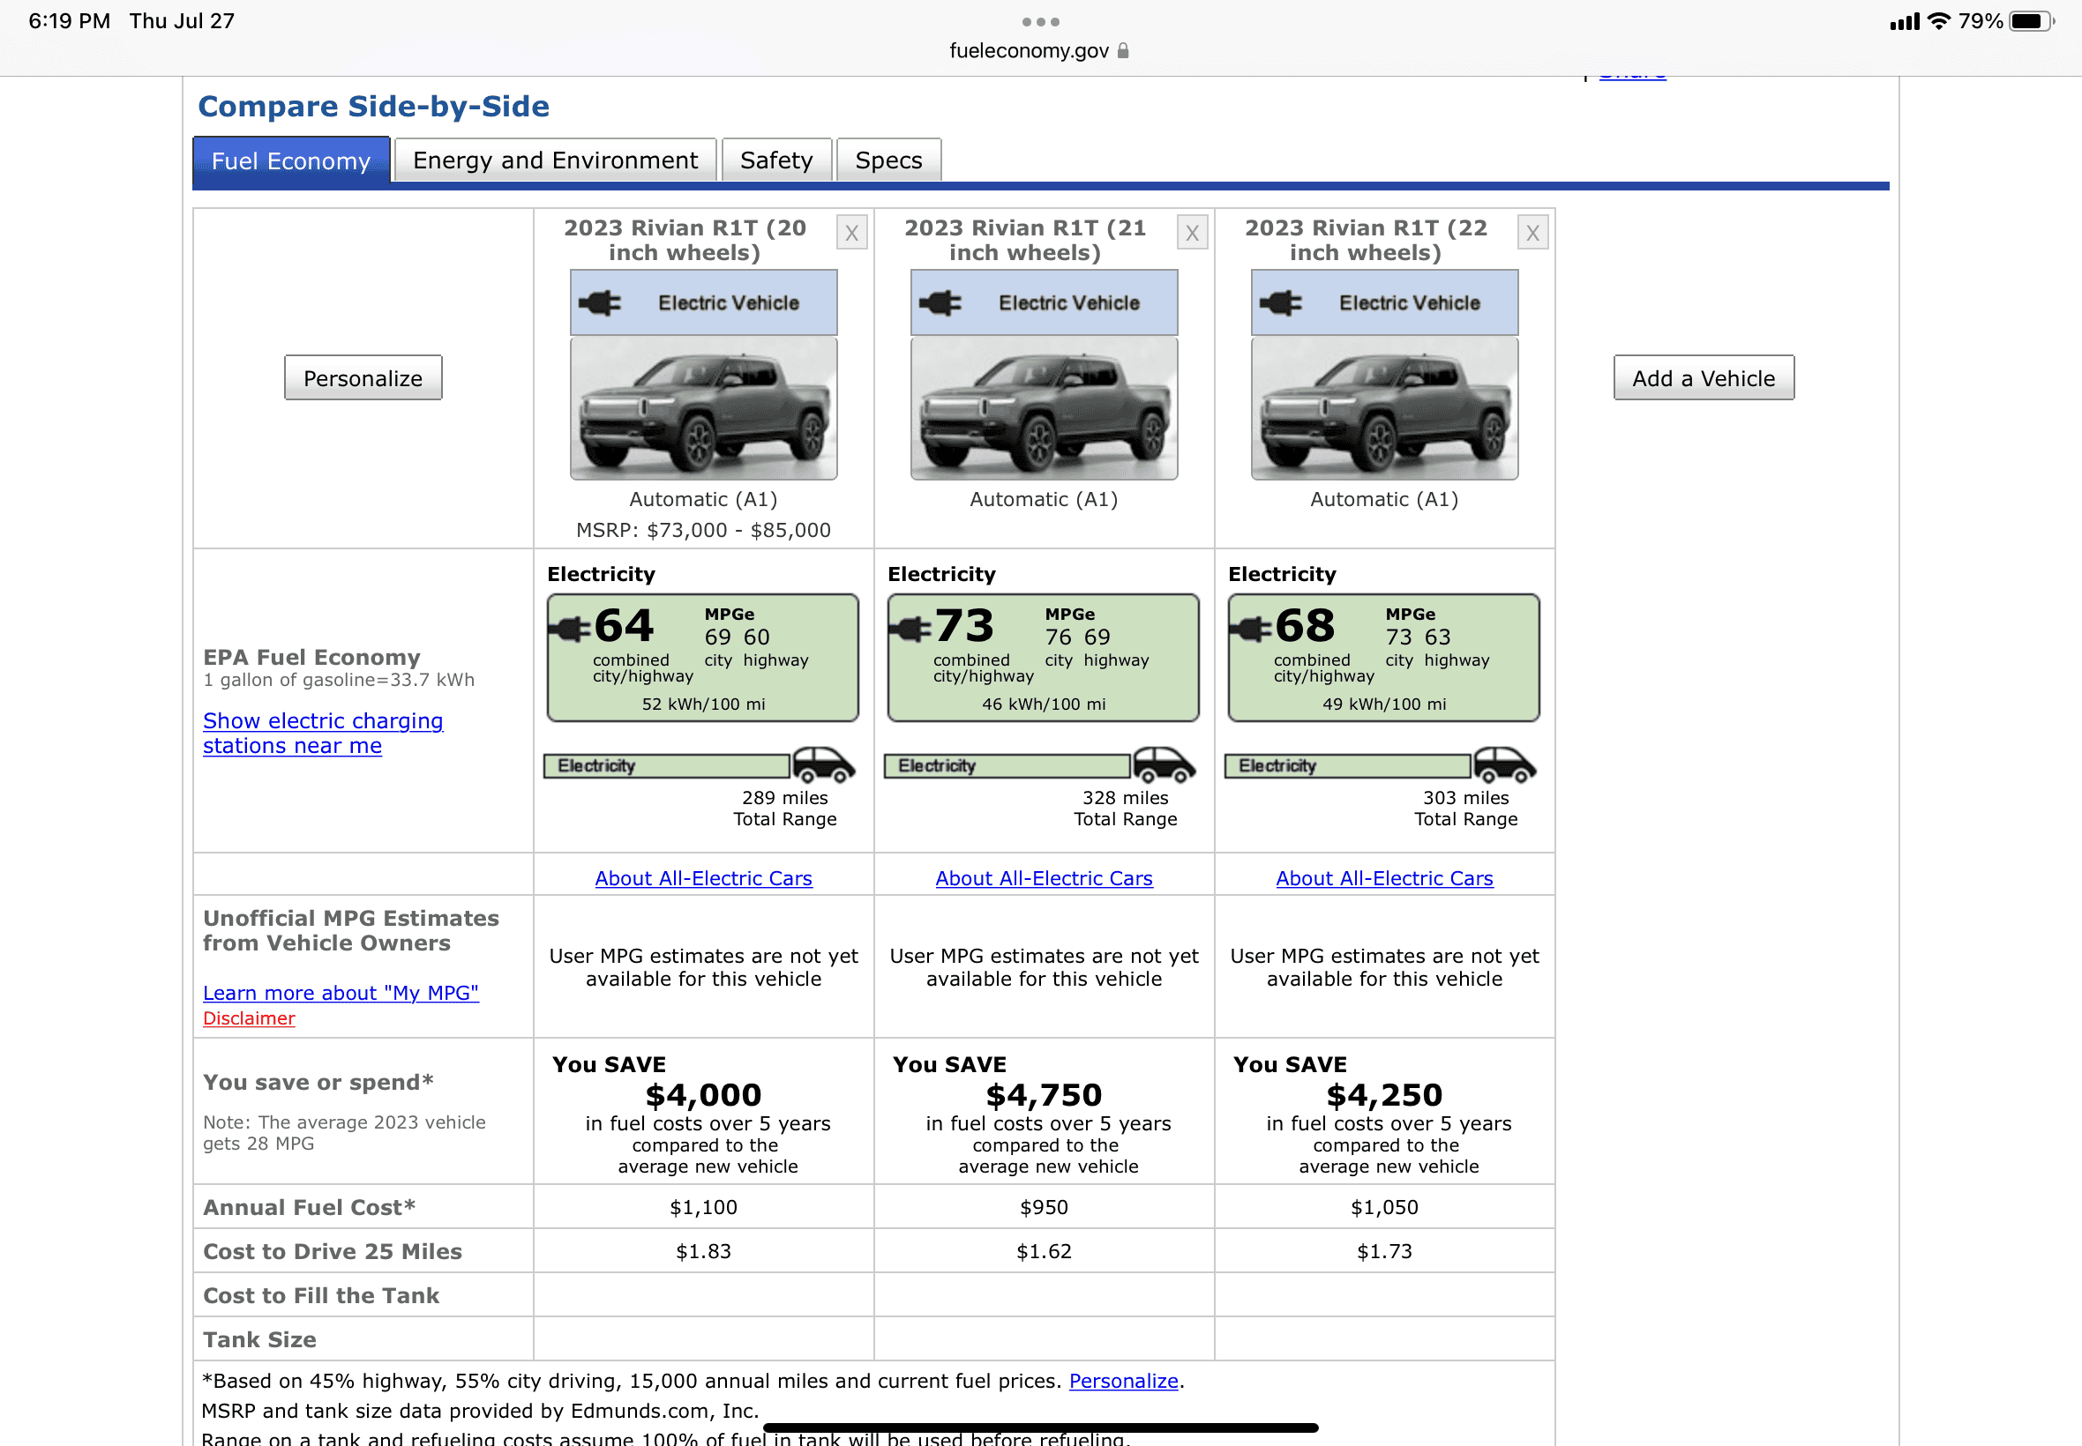Click the $1.83 cost to drive cell
Screen dimensions: 2082x1446
[x=703, y=1251]
